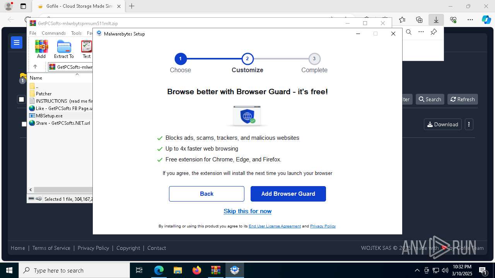Viewport: 495px width, 278px height.
Task: Open WinRAR Tools menu
Action: click(x=76, y=33)
